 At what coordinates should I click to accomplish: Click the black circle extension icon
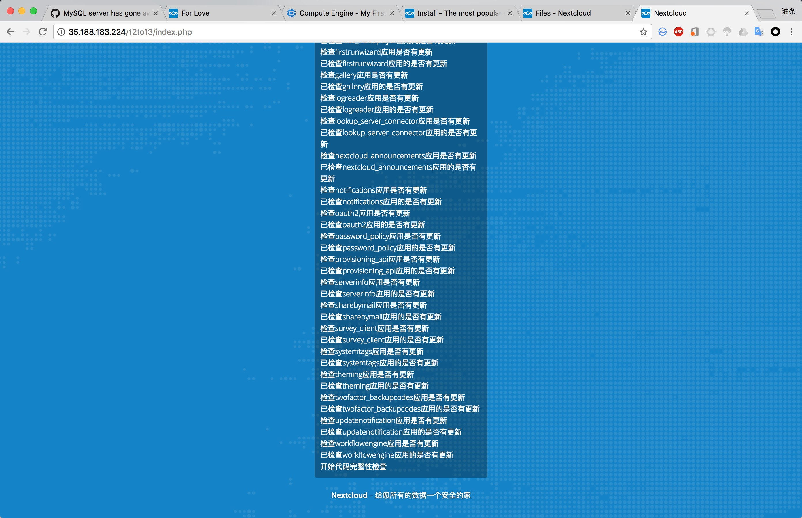775,32
